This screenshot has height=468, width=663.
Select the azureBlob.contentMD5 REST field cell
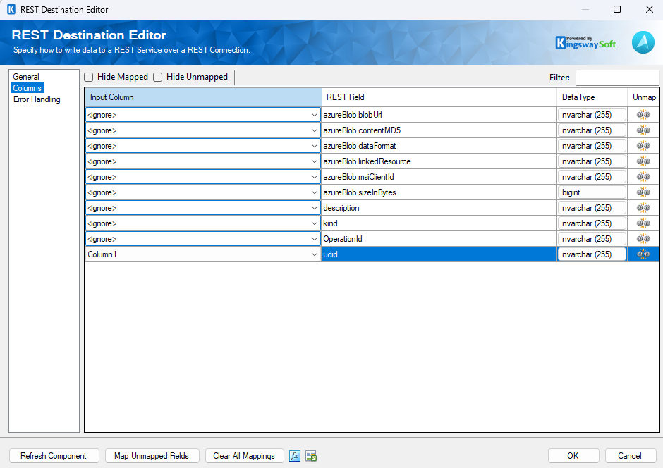[x=439, y=130]
